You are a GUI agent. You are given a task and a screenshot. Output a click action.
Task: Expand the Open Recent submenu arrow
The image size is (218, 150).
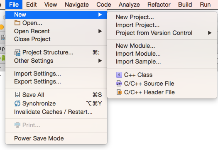pos(100,31)
